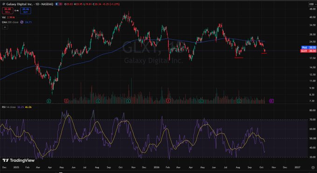Click the round icon next to EMA value
Image resolution: width=317 pixels, height=173 pixels.
tap(21, 22)
